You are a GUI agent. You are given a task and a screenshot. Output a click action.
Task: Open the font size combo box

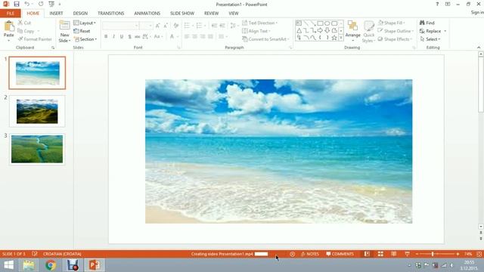(146, 26)
